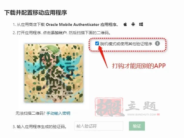184x138 pixels.
Task: Click the step 3 输入应用程序生成的验证码 label
Action: (x=40, y=127)
